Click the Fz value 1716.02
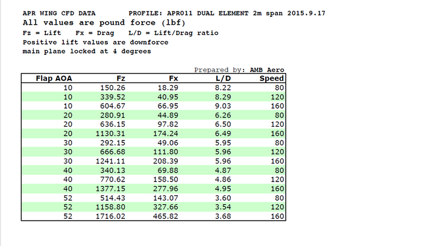This screenshot has height=246, width=434. 110,215
